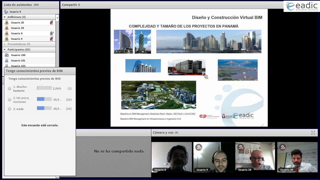Click the Panama skyline panorama photo
The width and height of the screenshot is (320, 180).
click(209, 41)
